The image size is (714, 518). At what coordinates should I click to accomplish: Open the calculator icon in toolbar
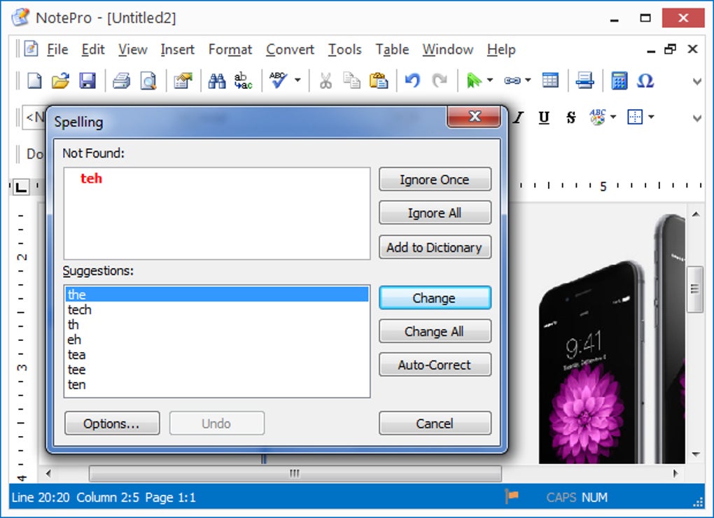click(x=619, y=80)
